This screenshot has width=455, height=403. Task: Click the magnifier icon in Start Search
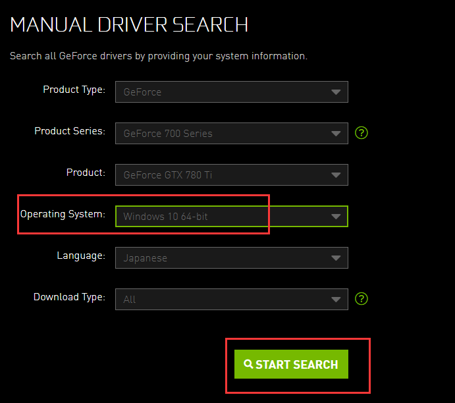(248, 364)
